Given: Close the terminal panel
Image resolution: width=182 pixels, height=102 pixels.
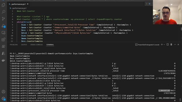Looking at the screenshot, I should click(178, 44).
